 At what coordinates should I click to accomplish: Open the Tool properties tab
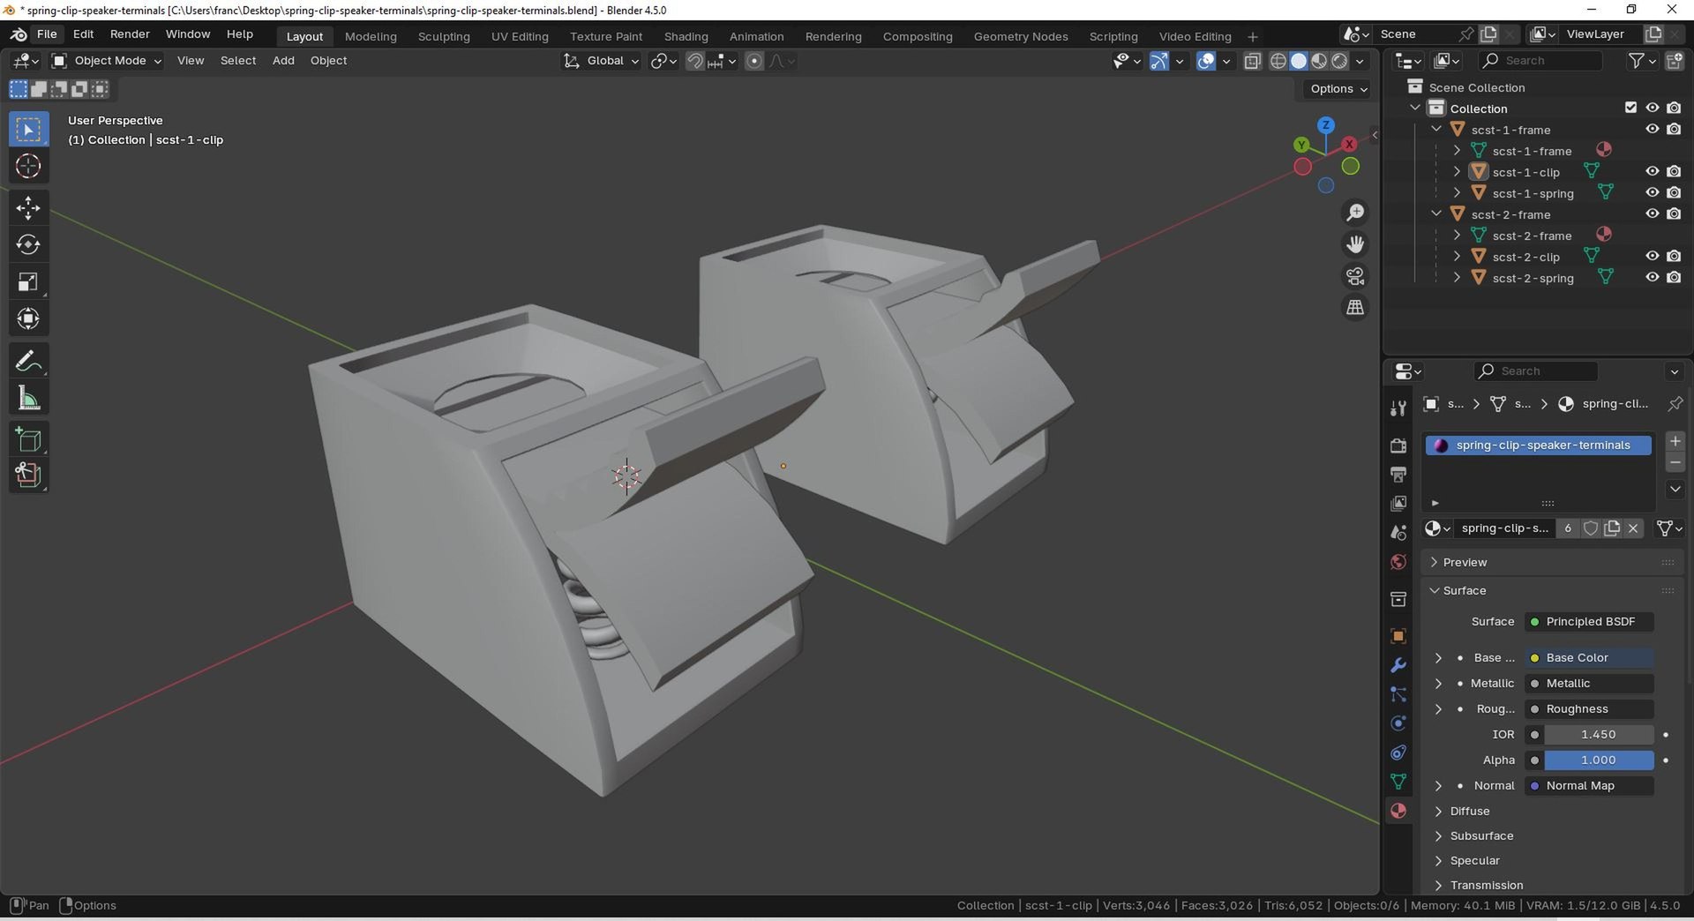pos(1398,408)
